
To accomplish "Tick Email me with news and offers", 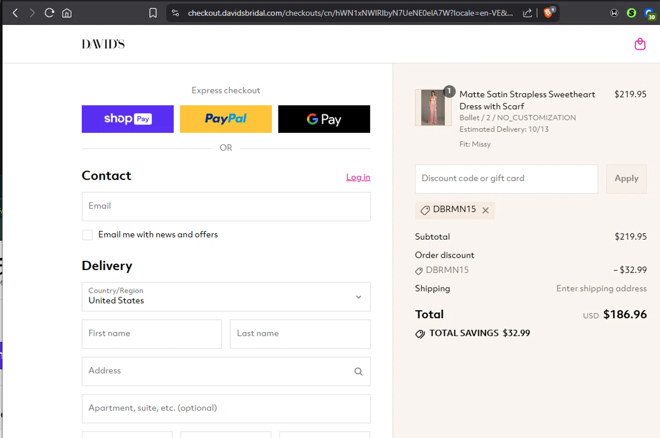I will point(88,235).
